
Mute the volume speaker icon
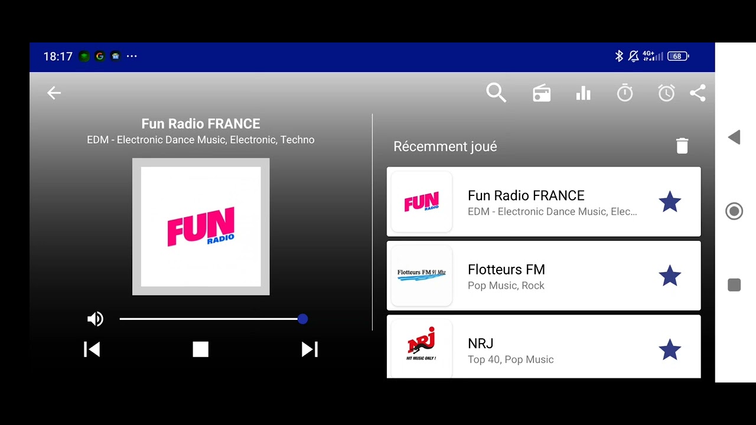coord(95,319)
